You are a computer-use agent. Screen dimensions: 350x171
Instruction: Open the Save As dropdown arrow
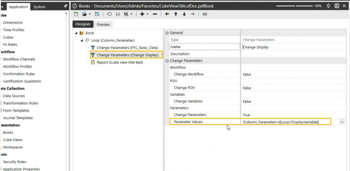click(131, 14)
